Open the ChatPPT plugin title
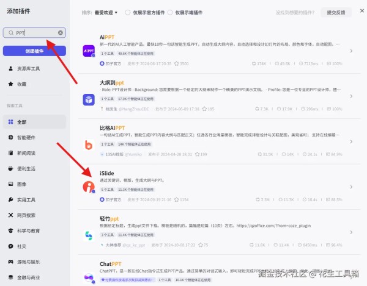Viewport: 367px width, 286px height. tap(111, 264)
